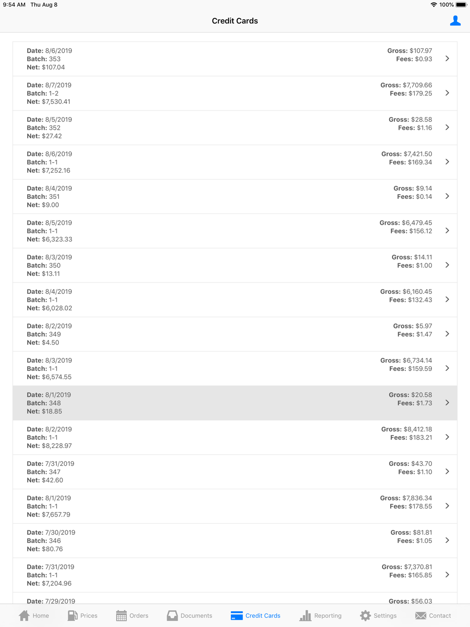This screenshot has height=627, width=470.
Task: Open the Reporting bar chart icon
Action: (305, 615)
